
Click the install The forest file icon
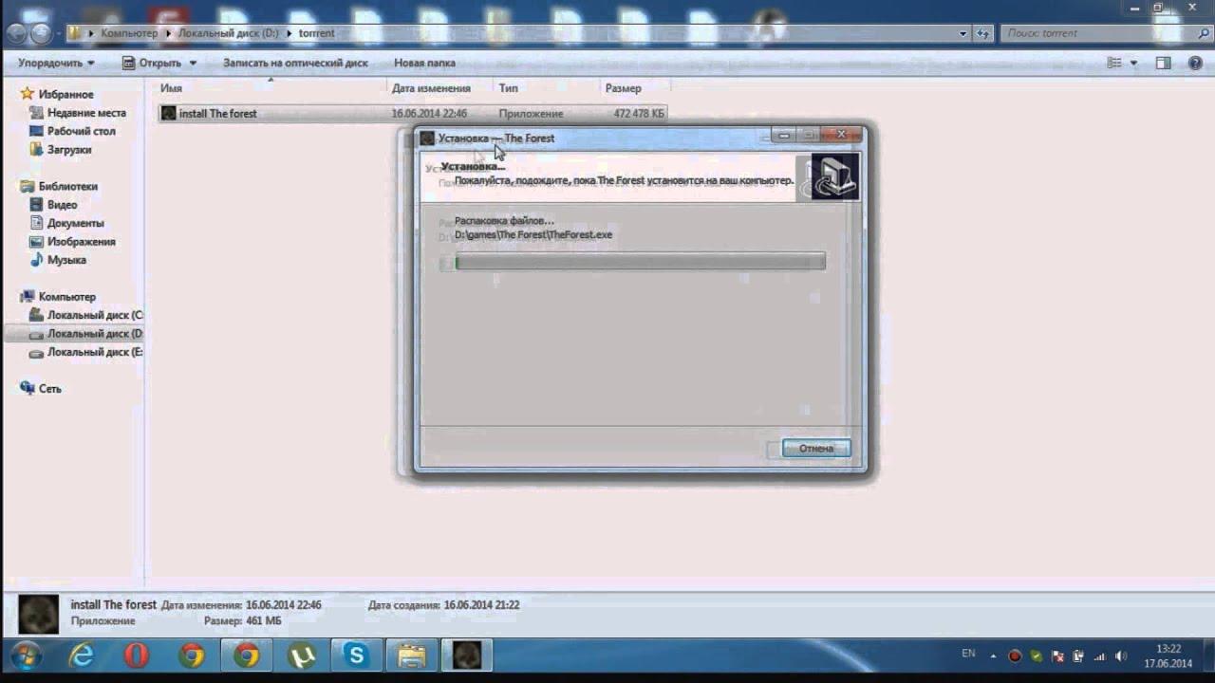[168, 113]
